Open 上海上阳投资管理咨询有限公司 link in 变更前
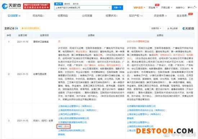Screen dimensions: 198x139 click(x=74, y=118)
